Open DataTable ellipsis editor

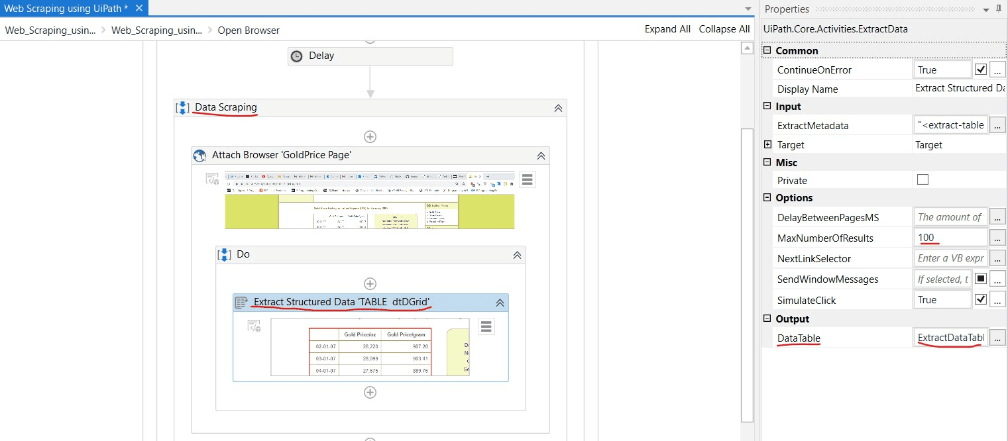click(997, 338)
